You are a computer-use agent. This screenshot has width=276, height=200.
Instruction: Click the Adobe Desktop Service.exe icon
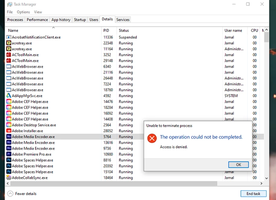click(x=9, y=125)
